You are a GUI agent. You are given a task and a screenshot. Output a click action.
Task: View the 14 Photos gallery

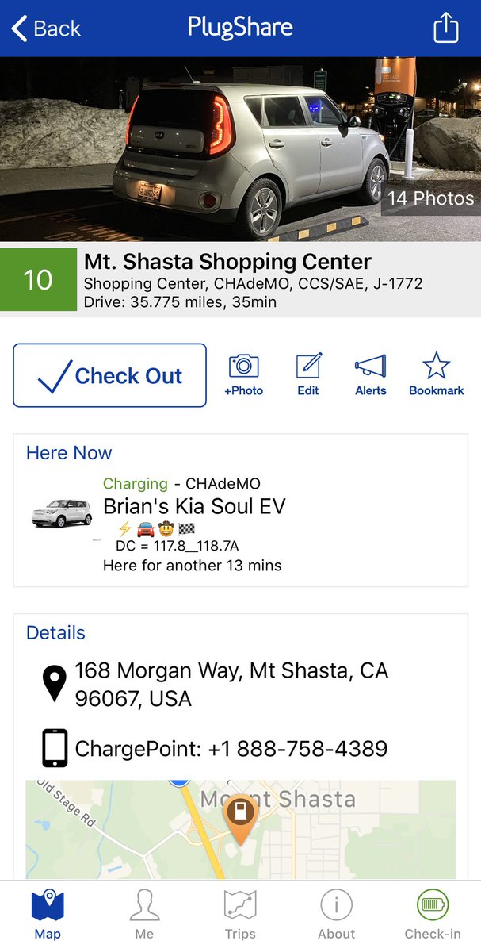coord(430,198)
